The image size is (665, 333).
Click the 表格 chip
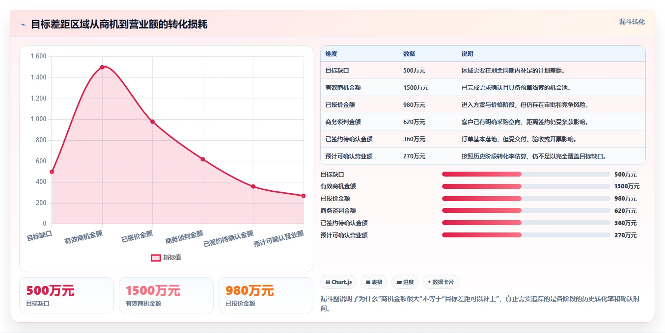coord(374,282)
